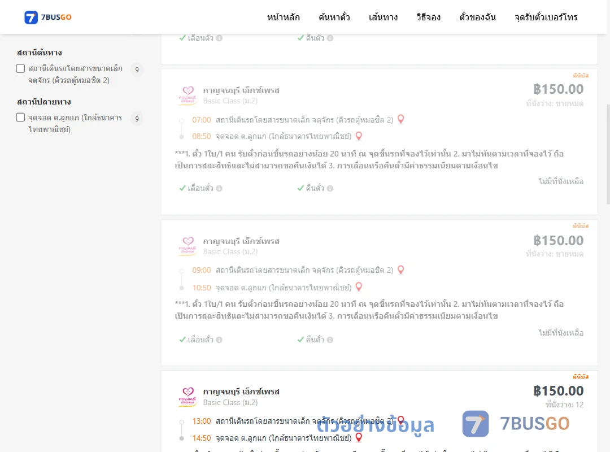This screenshot has height=452, width=610.
Task: Click the คืนตั๋ว checkmark on 09:00 trip
Action: point(300,340)
